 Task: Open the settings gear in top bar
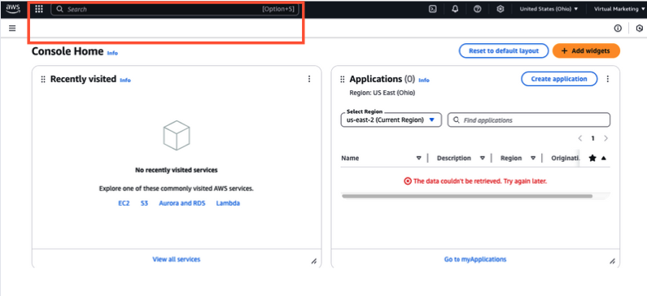point(501,9)
